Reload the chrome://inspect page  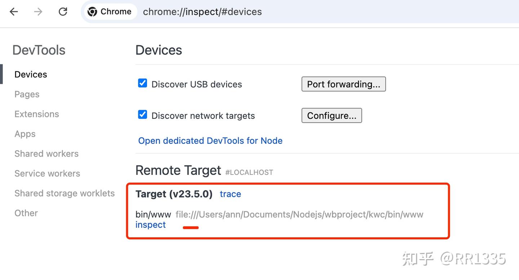coord(63,12)
